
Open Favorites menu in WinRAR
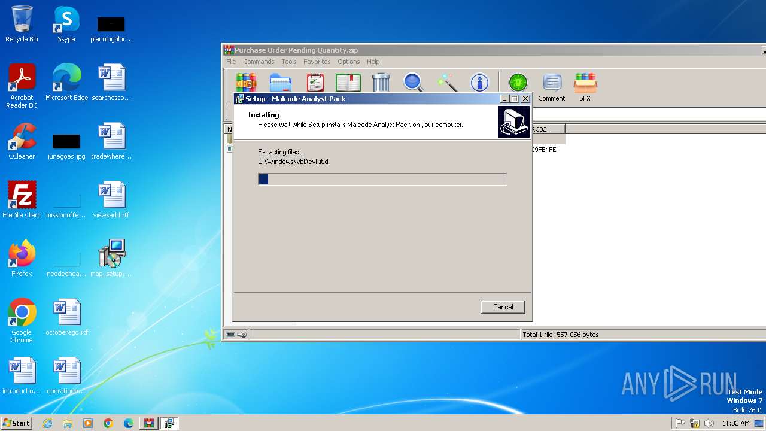click(317, 62)
